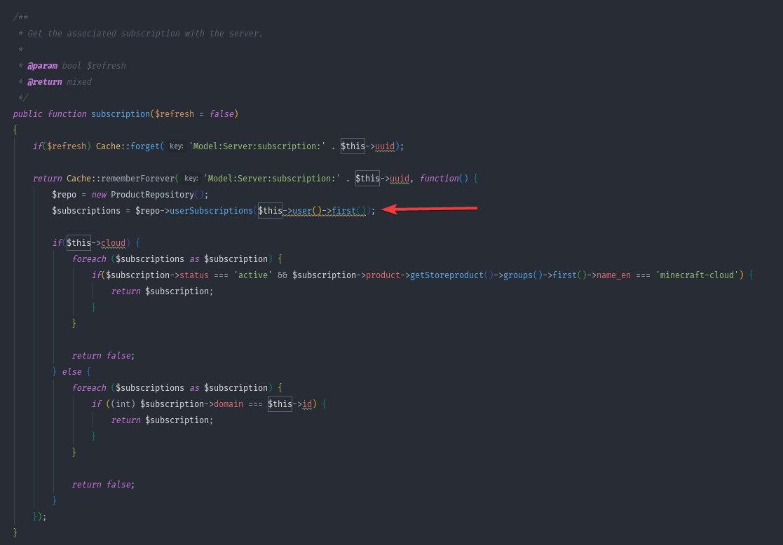Click the domain property of $subscription

coord(231,404)
